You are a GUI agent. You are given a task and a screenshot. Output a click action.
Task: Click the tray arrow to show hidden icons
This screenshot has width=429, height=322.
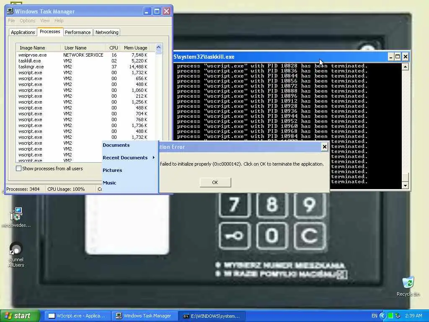[383, 316]
